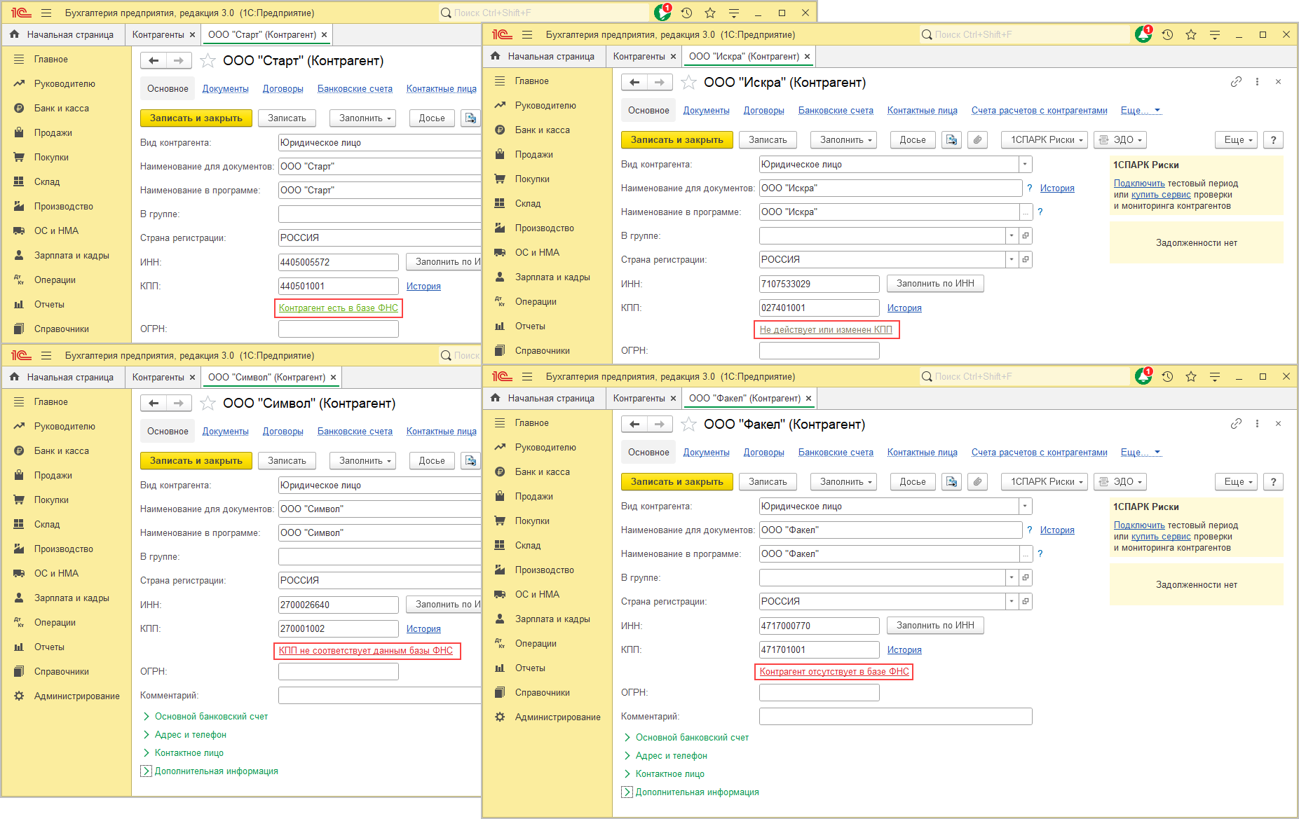The height and width of the screenshot is (819, 1299).
Task: Click История link beside КПП in Старт
Action: (423, 287)
